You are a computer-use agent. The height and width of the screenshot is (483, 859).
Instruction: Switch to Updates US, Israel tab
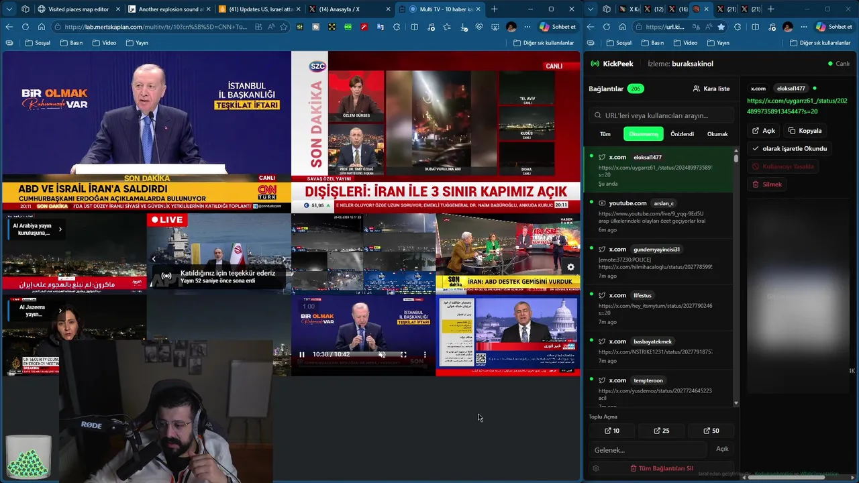259,9
